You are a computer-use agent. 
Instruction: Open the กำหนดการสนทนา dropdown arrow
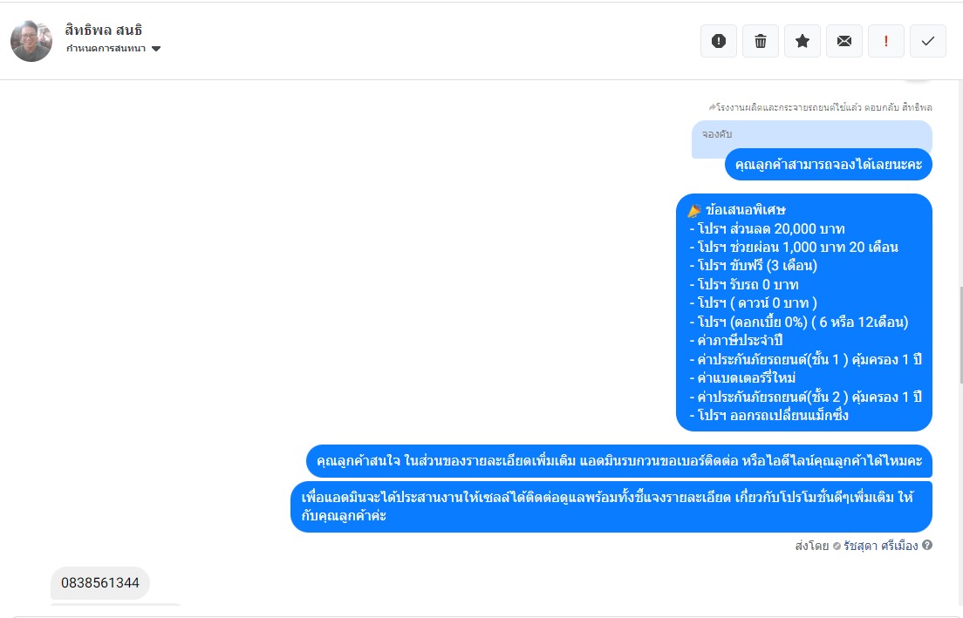(x=156, y=49)
